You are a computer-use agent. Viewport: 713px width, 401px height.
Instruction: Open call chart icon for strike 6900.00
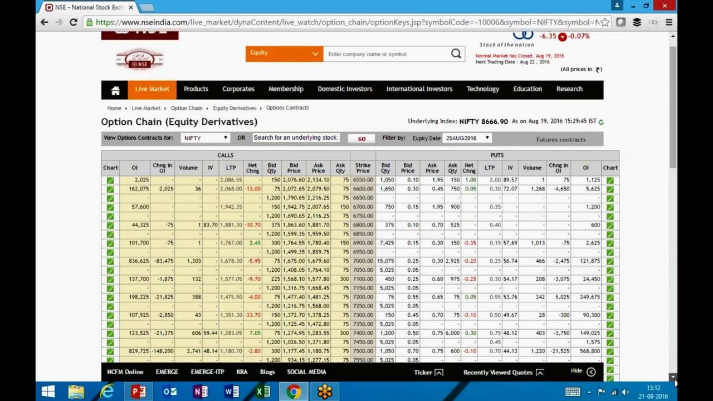coord(110,243)
